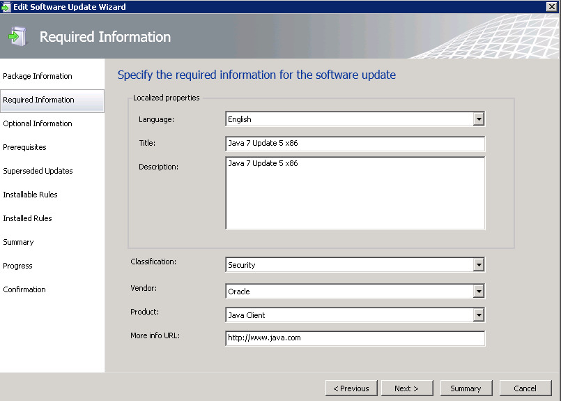Open Installed Rules step
The height and width of the screenshot is (401, 561).
[x=28, y=218]
